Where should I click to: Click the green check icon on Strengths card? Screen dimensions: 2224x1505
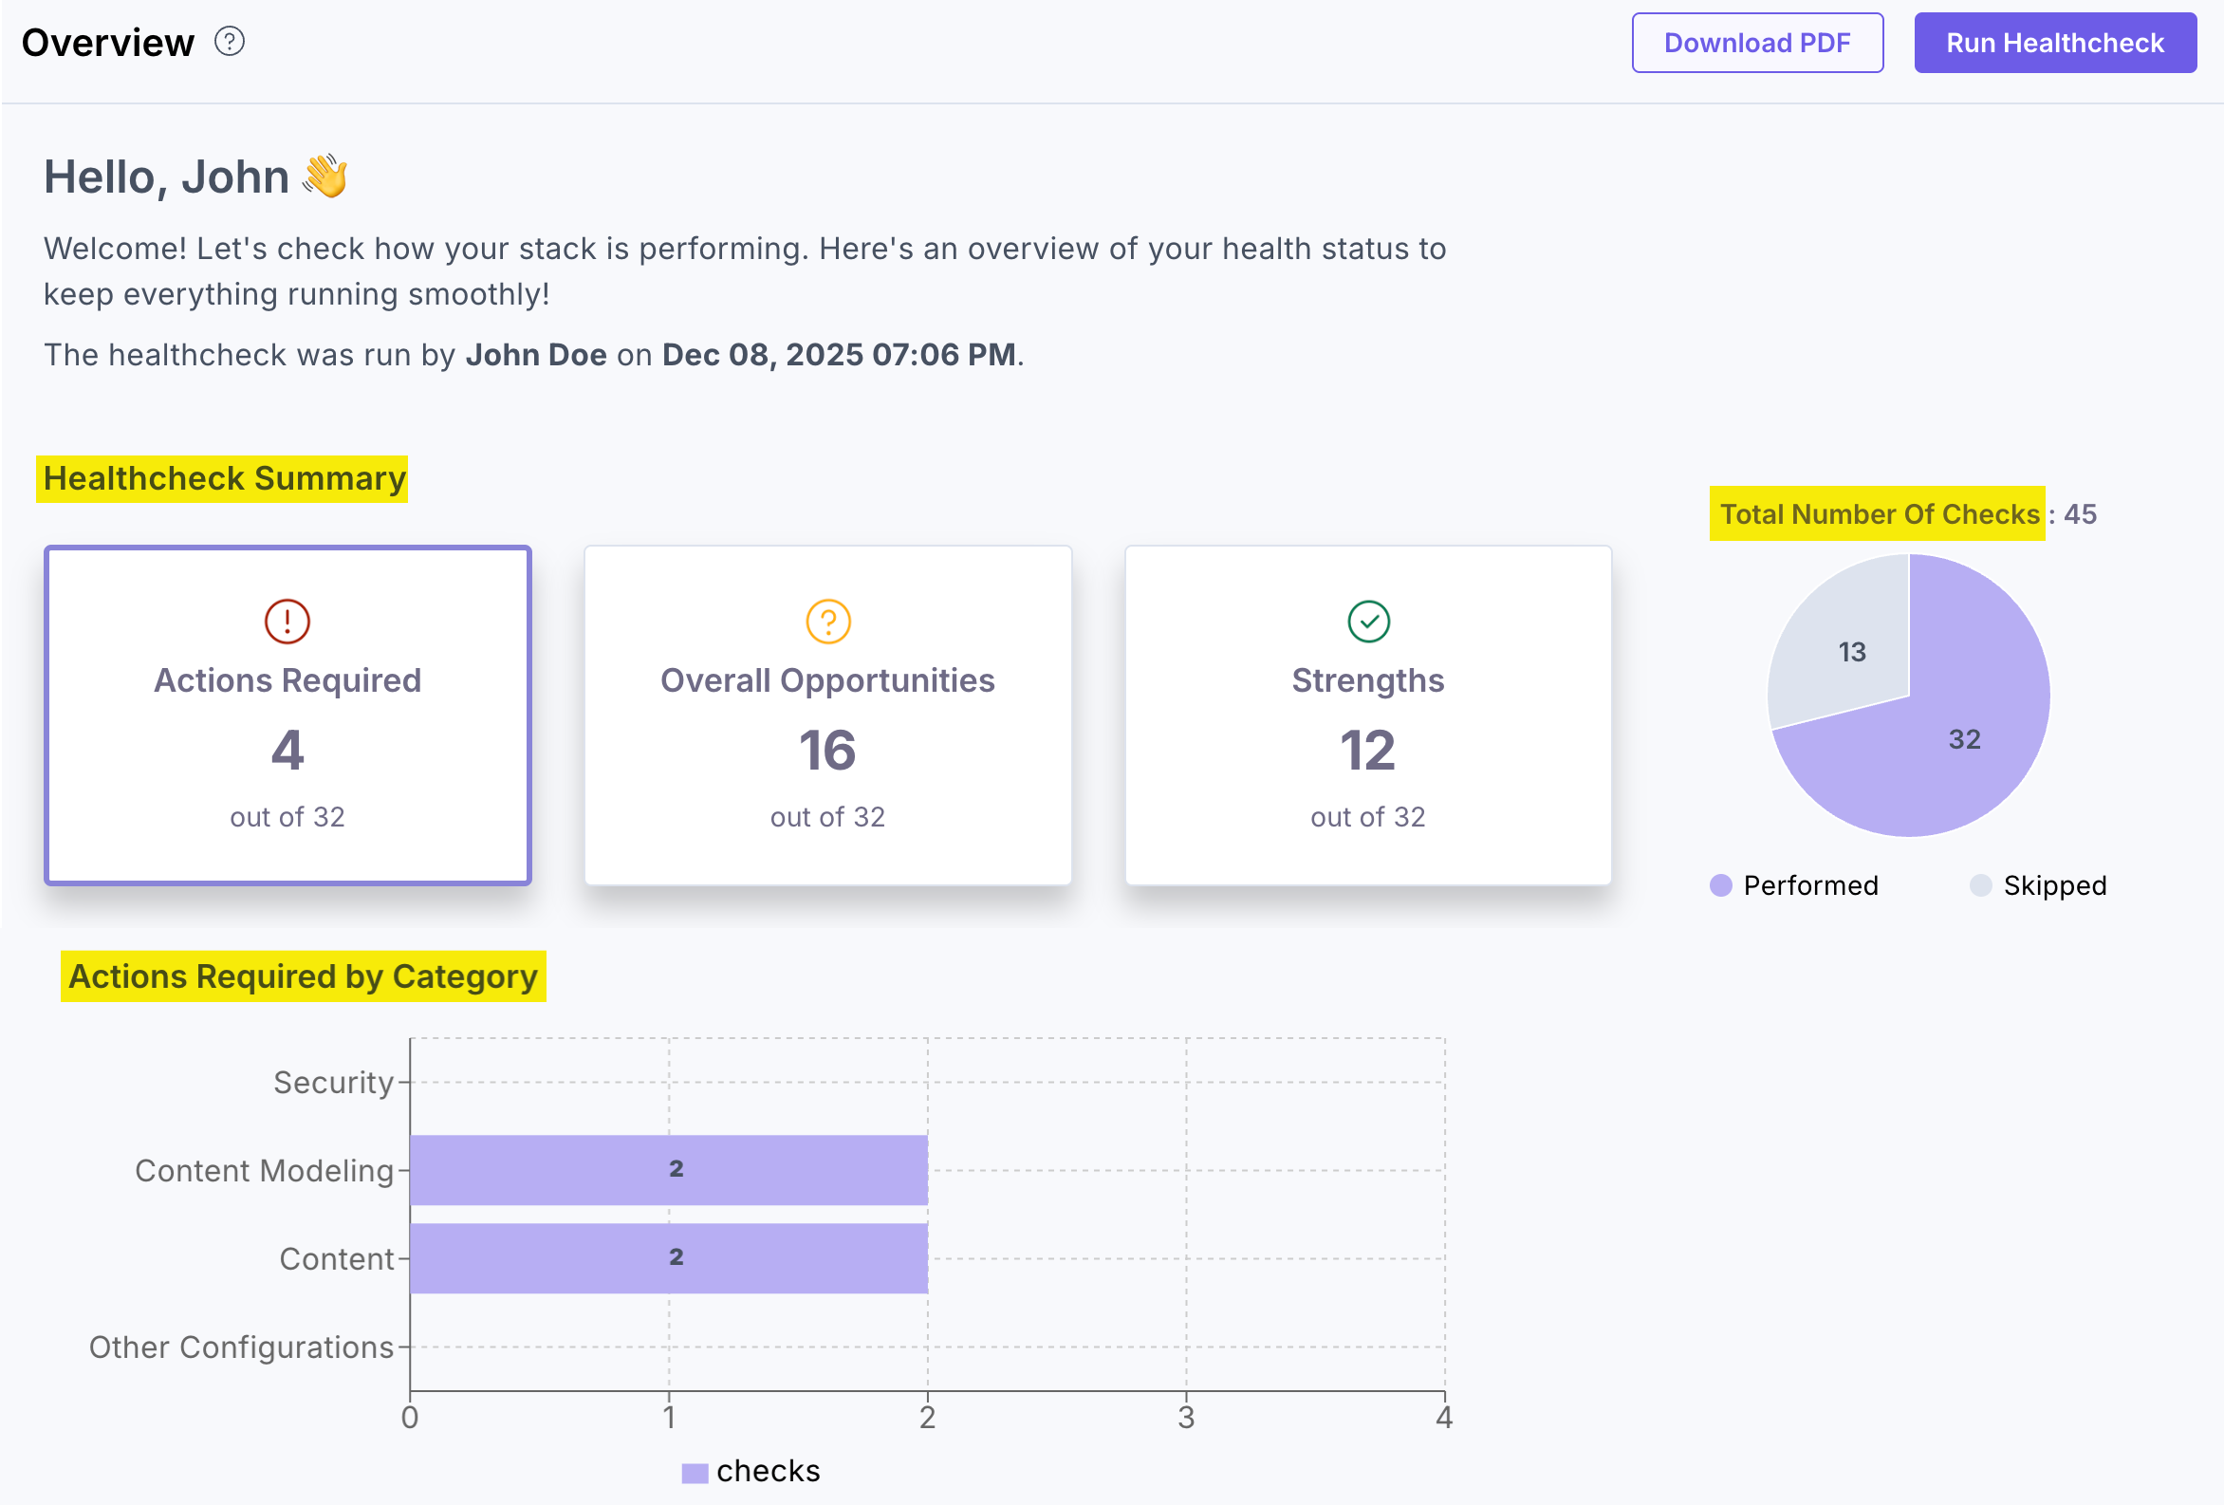(x=1367, y=621)
